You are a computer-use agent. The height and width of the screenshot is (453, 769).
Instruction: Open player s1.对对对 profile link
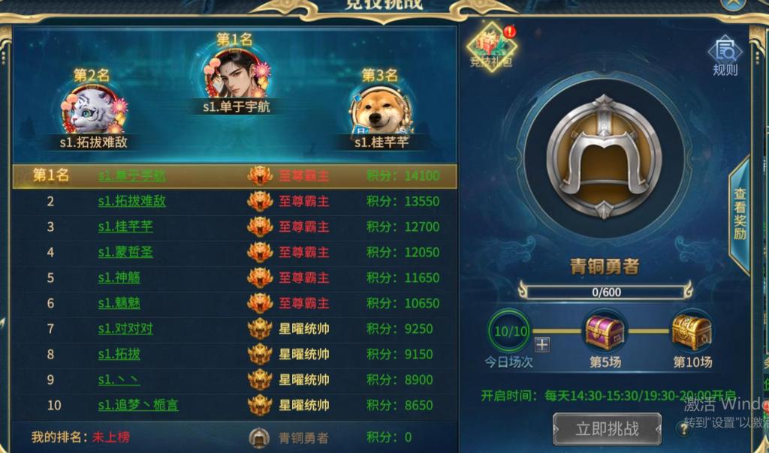pos(125,328)
